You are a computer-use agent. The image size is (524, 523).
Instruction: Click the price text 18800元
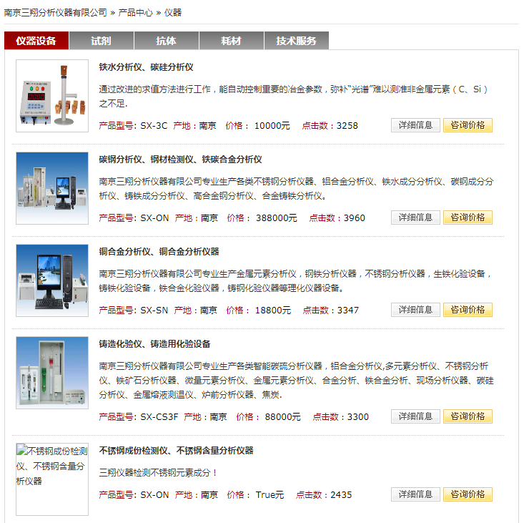[273, 311]
